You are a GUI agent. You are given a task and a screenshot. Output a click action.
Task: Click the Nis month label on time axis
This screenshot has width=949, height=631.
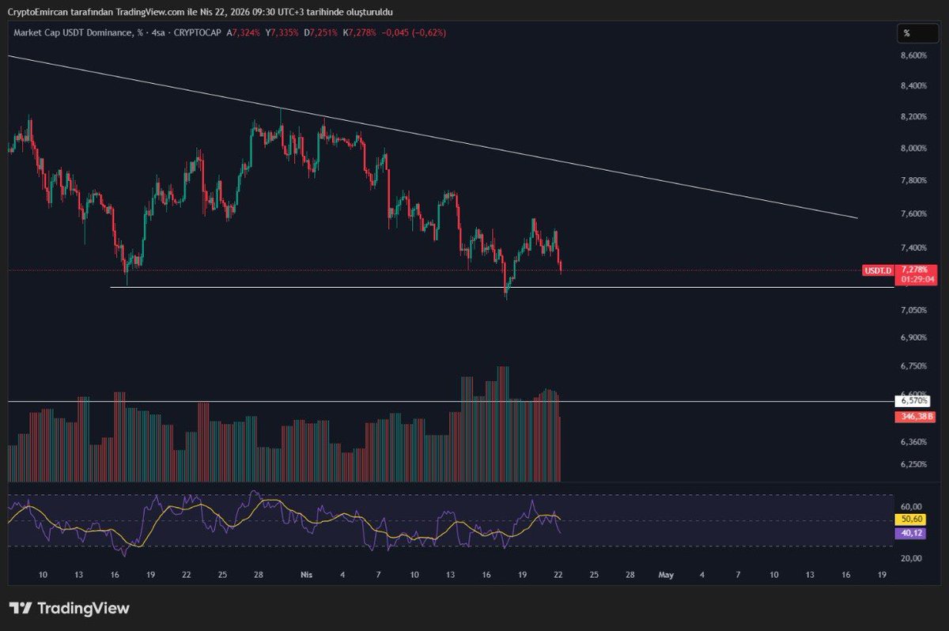click(x=306, y=575)
